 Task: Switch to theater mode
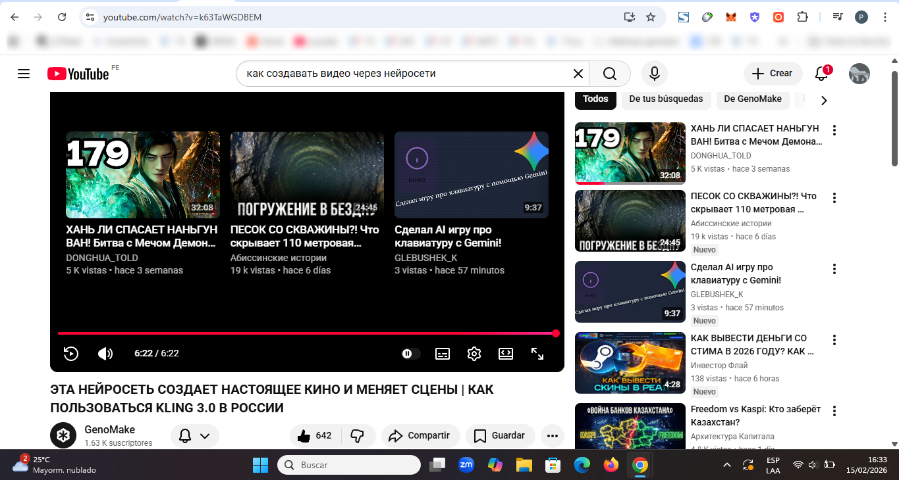(506, 354)
